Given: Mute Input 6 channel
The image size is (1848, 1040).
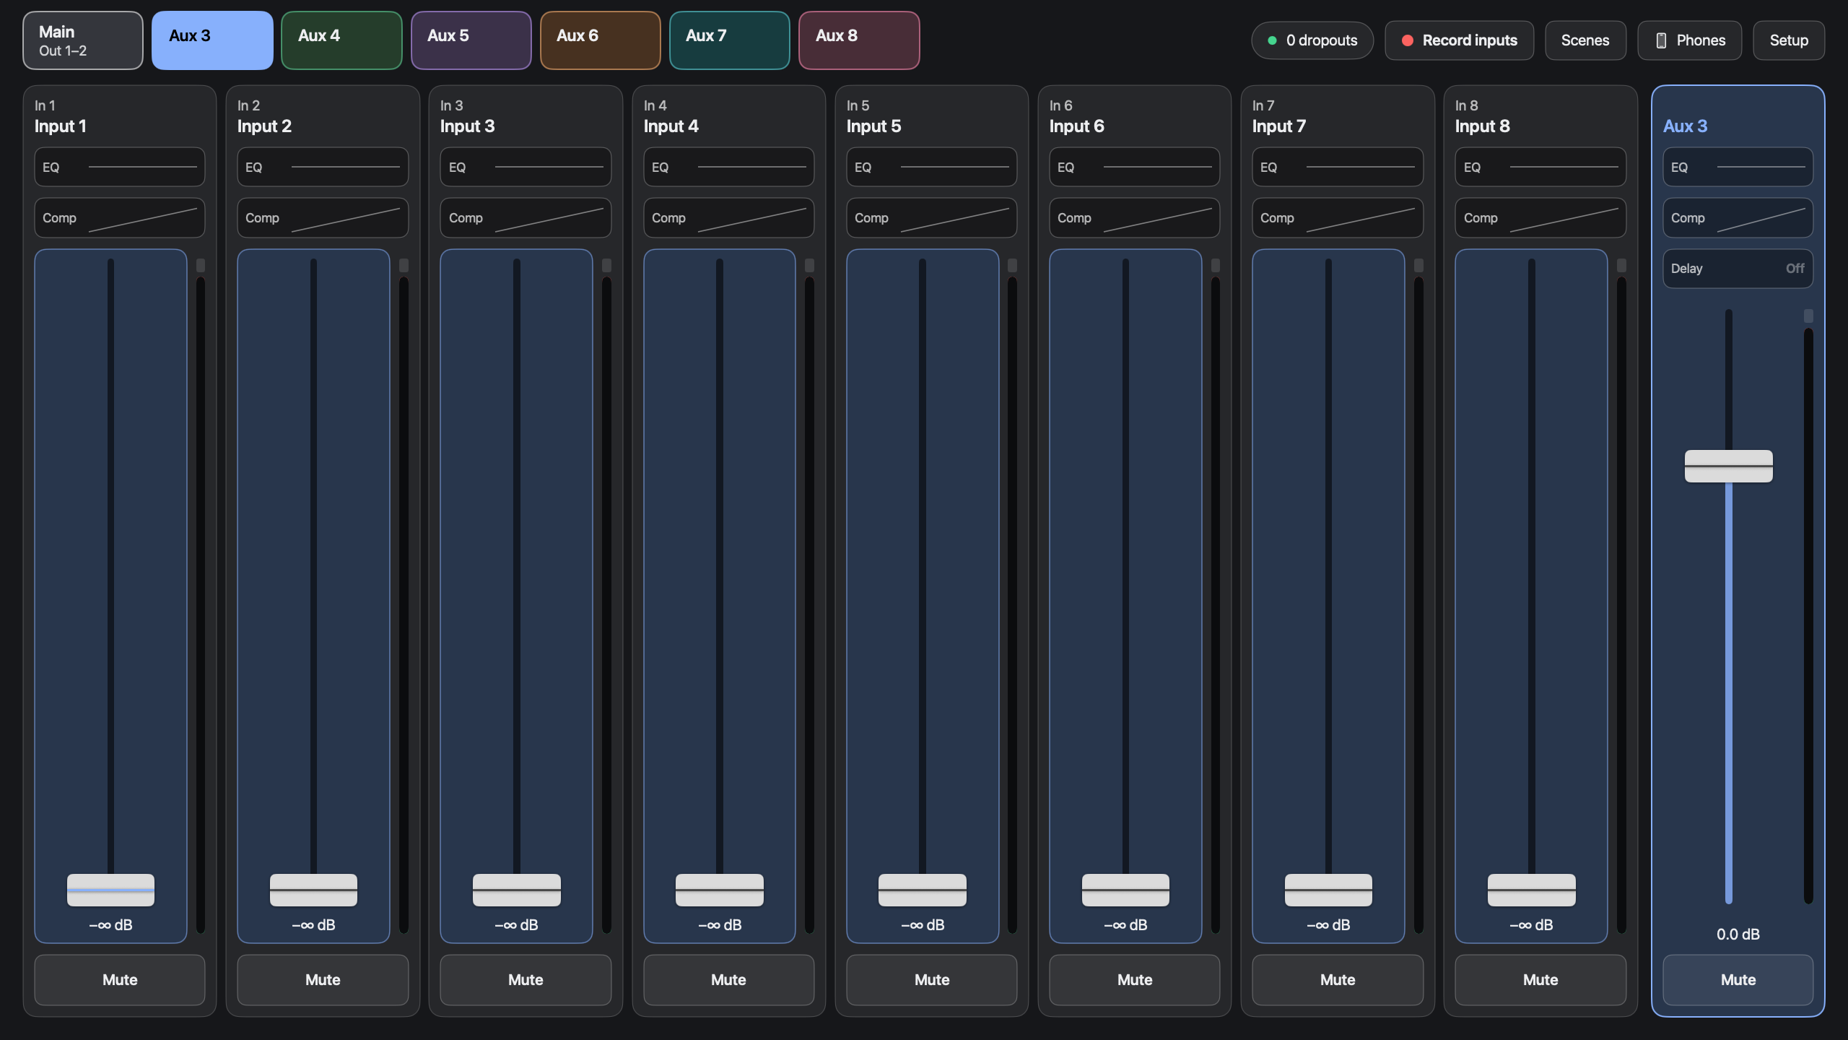Looking at the screenshot, I should click(x=1135, y=979).
